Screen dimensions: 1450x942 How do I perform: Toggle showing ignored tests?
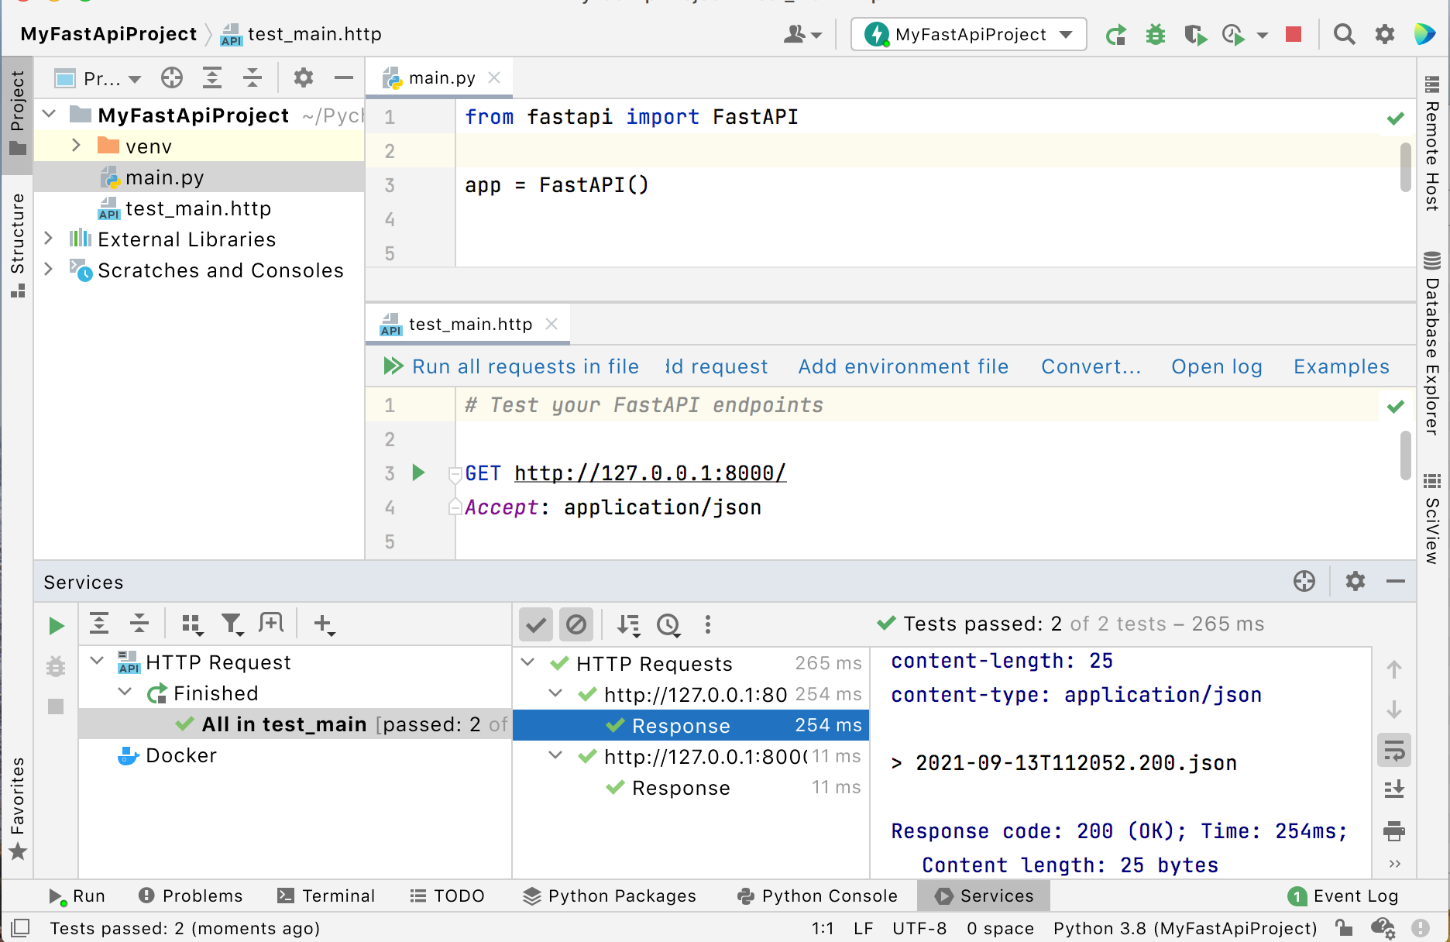(576, 624)
